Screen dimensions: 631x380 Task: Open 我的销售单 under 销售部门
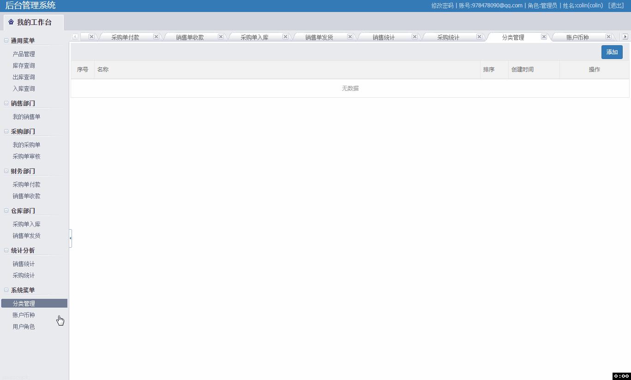coord(25,117)
